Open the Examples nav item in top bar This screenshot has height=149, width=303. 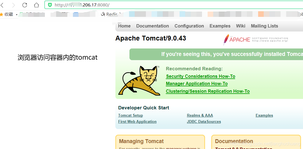click(x=220, y=26)
